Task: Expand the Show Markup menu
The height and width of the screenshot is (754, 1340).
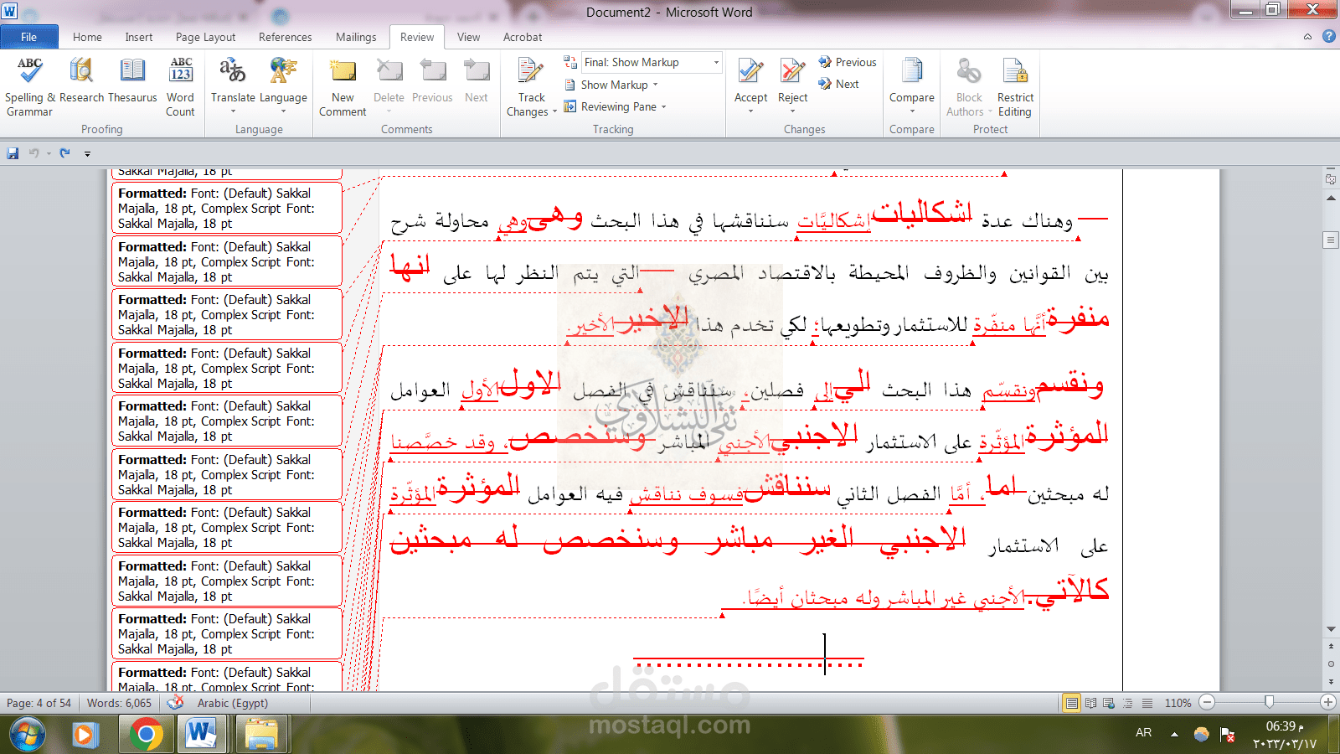Action: pos(611,85)
